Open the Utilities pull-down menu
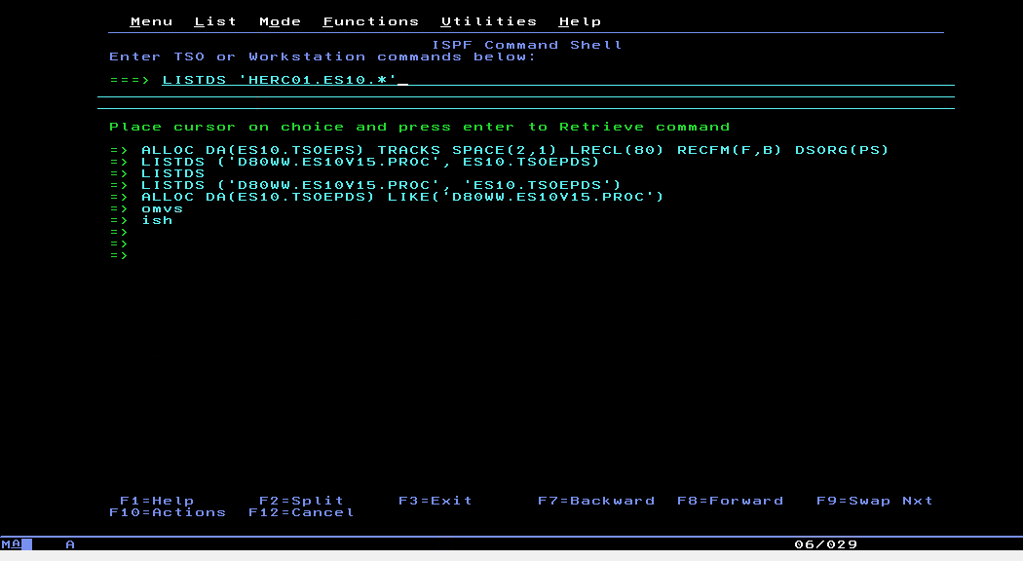 tap(489, 21)
